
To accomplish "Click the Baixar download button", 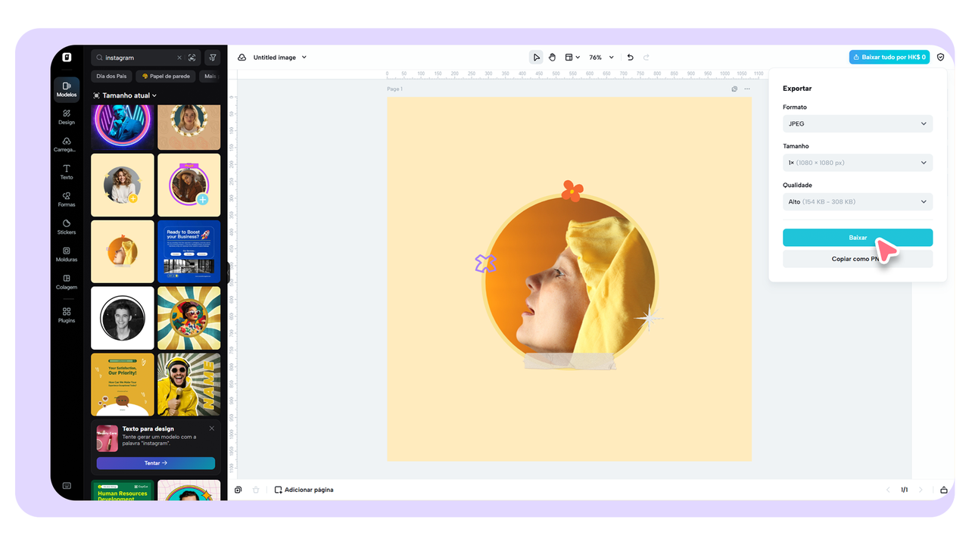I will 858,238.
